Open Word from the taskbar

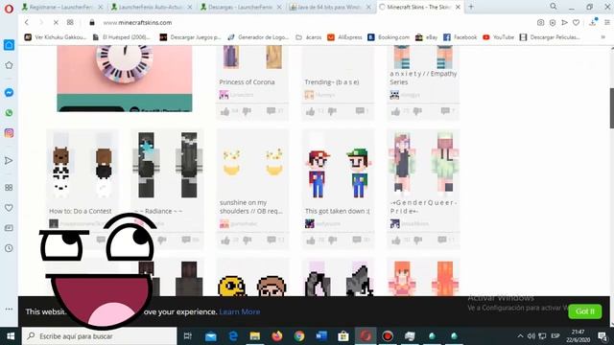tap(321, 336)
